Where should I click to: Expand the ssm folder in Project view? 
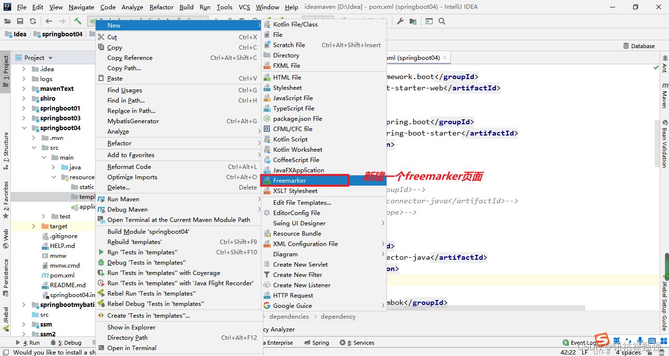24,324
